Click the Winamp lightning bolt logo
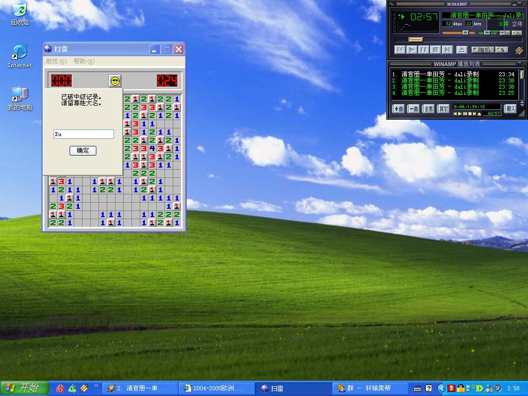Image resolution: width=528 pixels, height=396 pixels. 519,50
